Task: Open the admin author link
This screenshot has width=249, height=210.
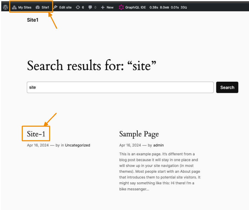Action: coord(158,145)
